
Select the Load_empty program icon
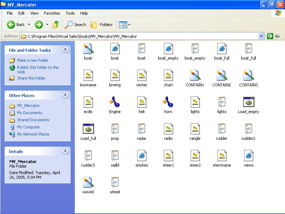[248, 102]
